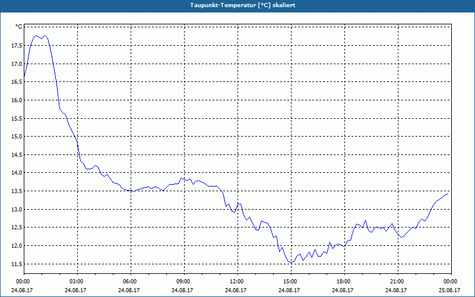This screenshot has height=297, width=475.
Task: Select the 14,5 y-axis value
Action: [17, 154]
